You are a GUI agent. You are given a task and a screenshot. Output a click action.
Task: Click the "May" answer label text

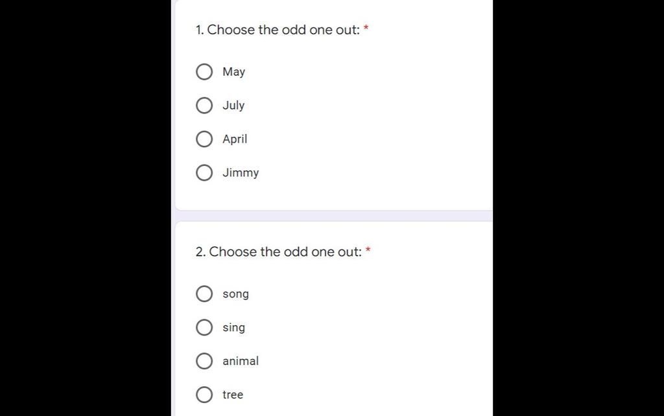point(233,73)
